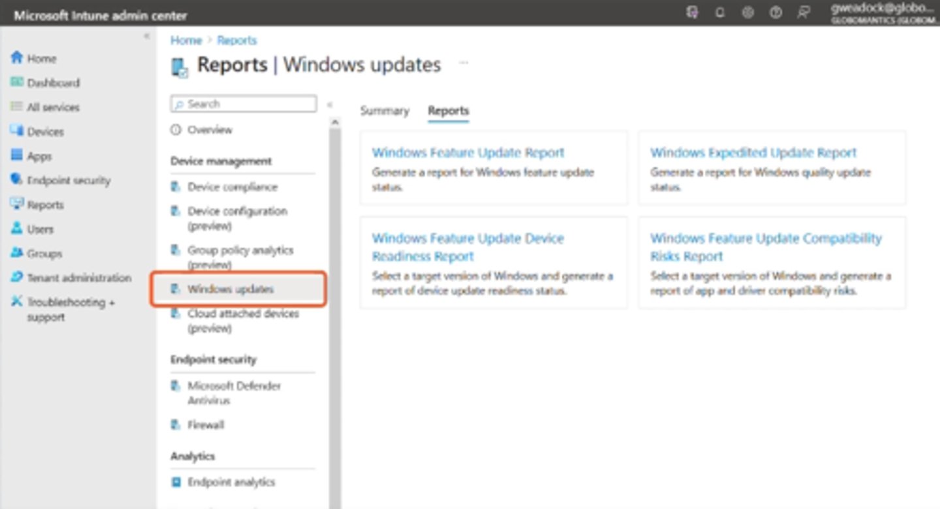
Task: Open the notifications bell in header
Action: (720, 12)
